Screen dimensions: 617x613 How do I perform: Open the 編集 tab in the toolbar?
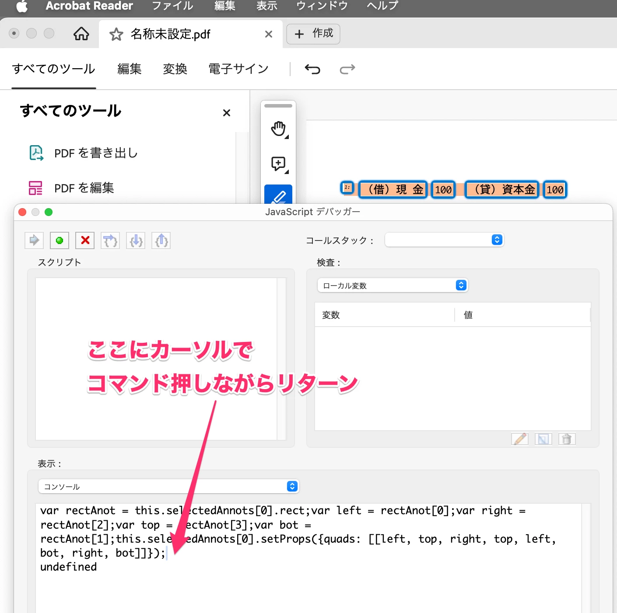click(130, 69)
